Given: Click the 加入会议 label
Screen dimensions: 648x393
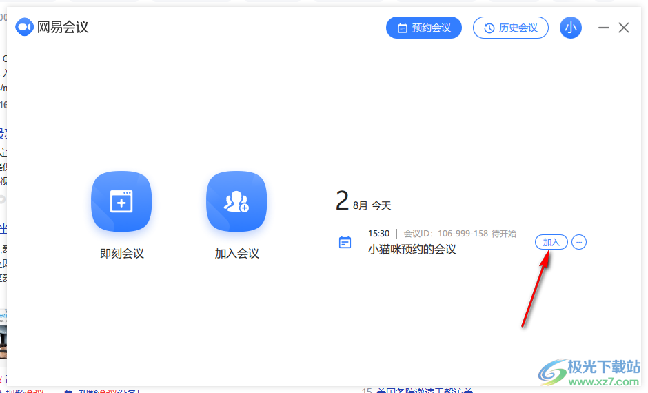Looking at the screenshot, I should coord(237,253).
